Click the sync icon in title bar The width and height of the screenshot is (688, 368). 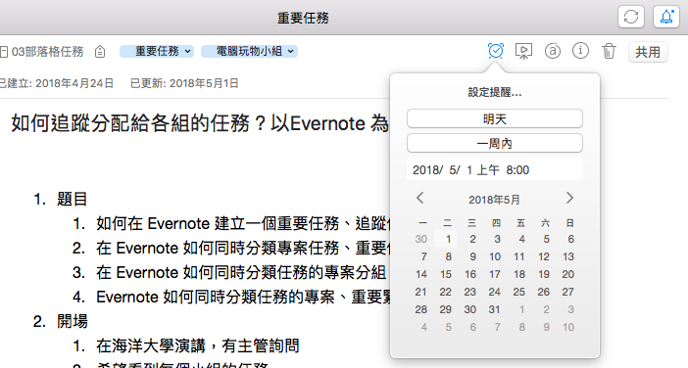pos(631,17)
